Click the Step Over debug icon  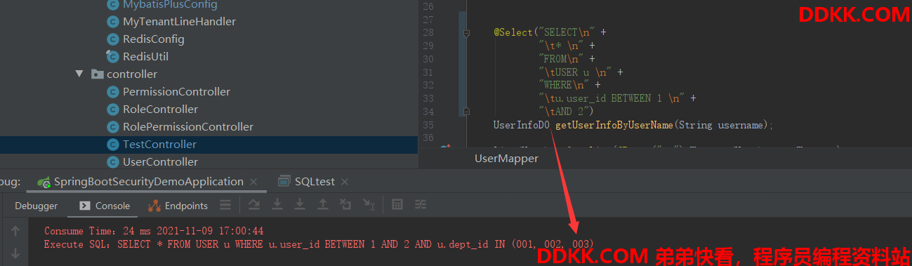point(254,205)
